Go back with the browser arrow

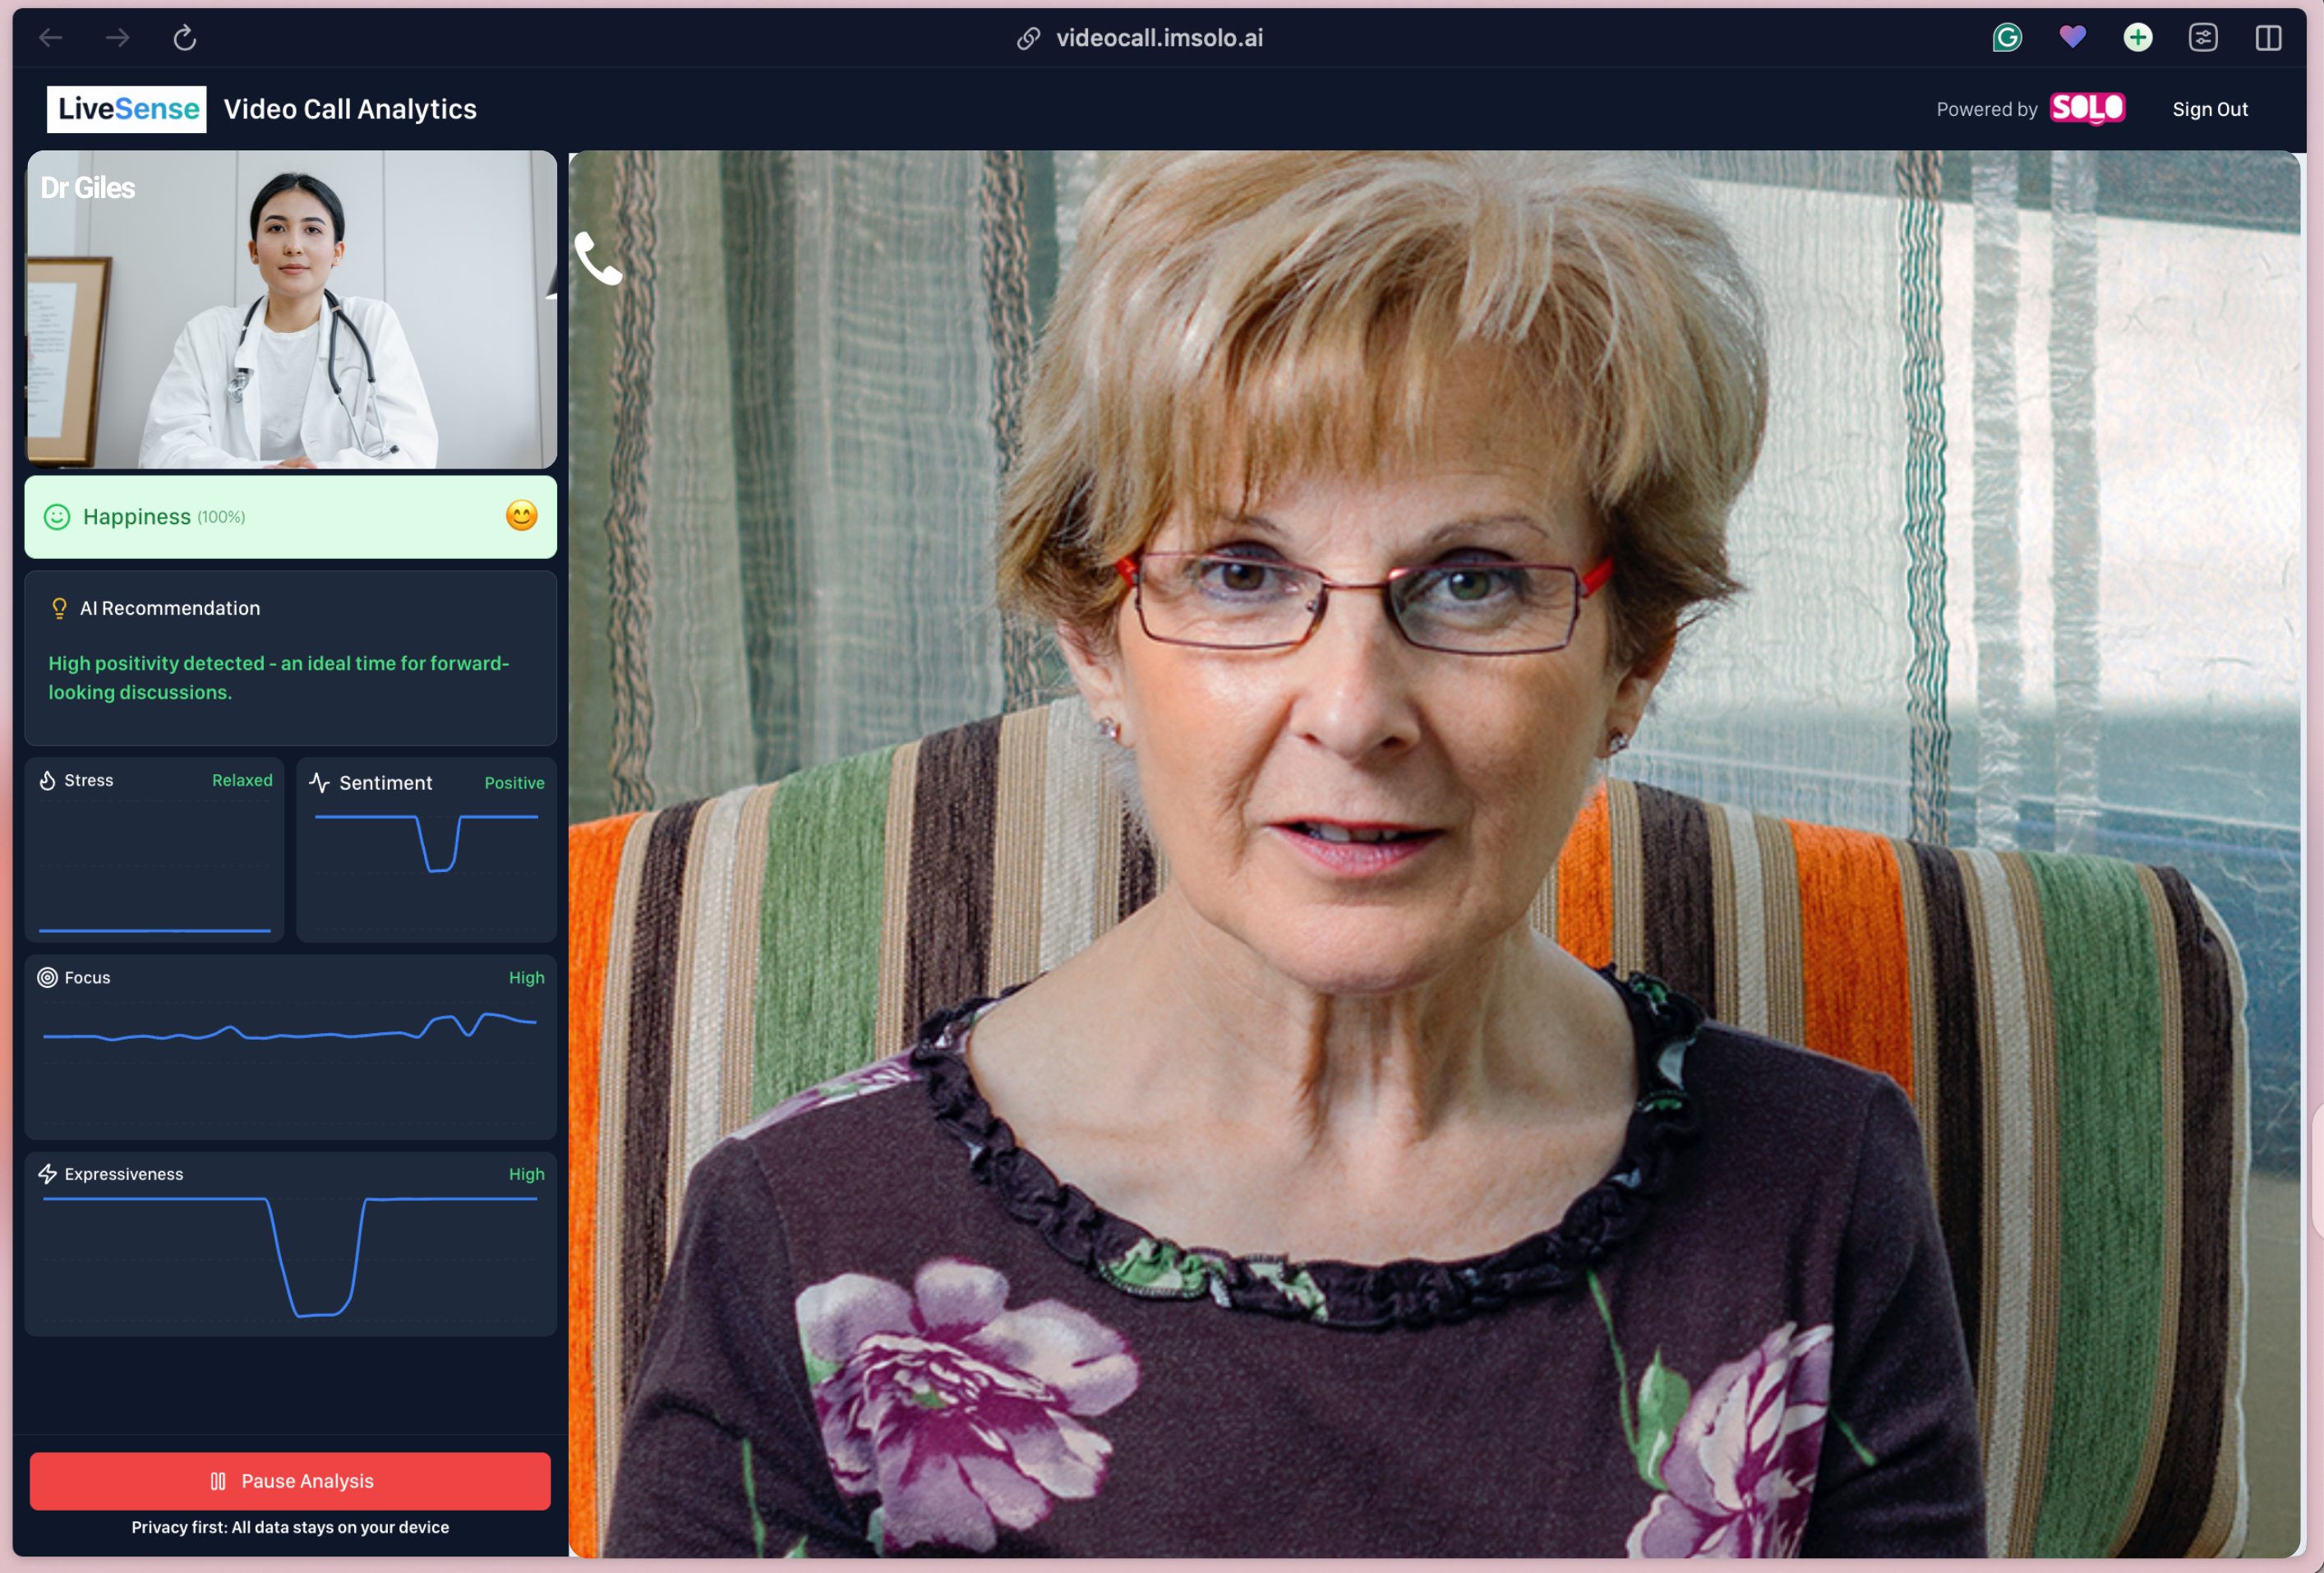point(51,38)
